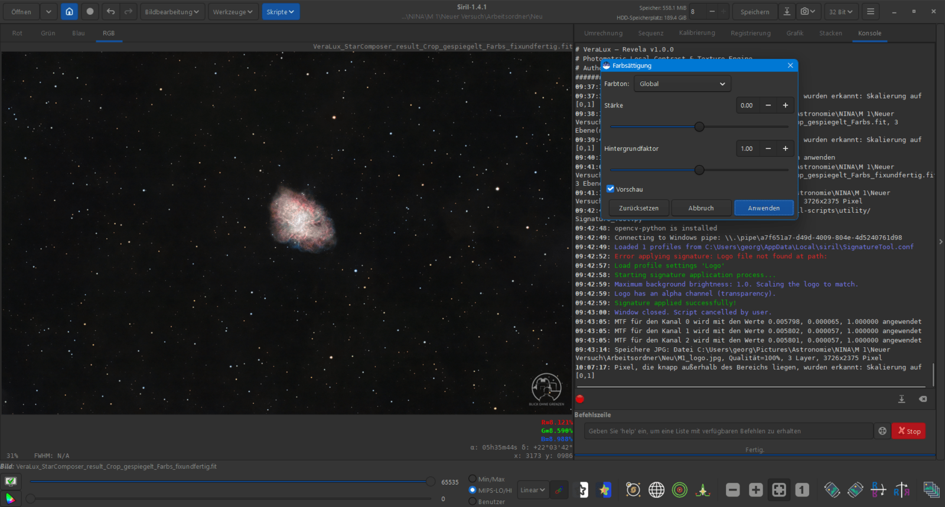Uncheck the Vorschau checkbox

point(611,189)
